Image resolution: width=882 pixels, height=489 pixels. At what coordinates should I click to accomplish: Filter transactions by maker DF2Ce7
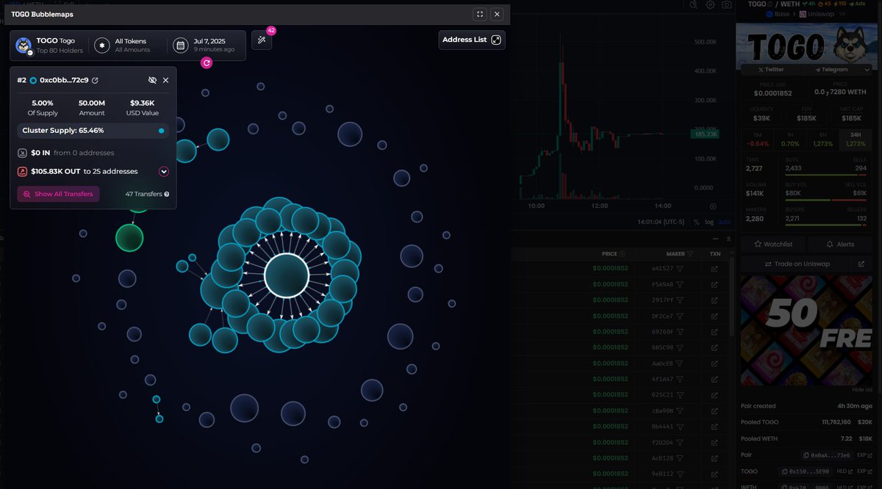click(x=680, y=316)
